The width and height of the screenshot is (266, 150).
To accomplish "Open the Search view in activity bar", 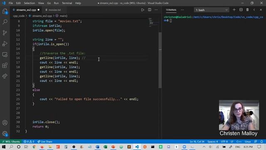I will [x=5, y=22].
